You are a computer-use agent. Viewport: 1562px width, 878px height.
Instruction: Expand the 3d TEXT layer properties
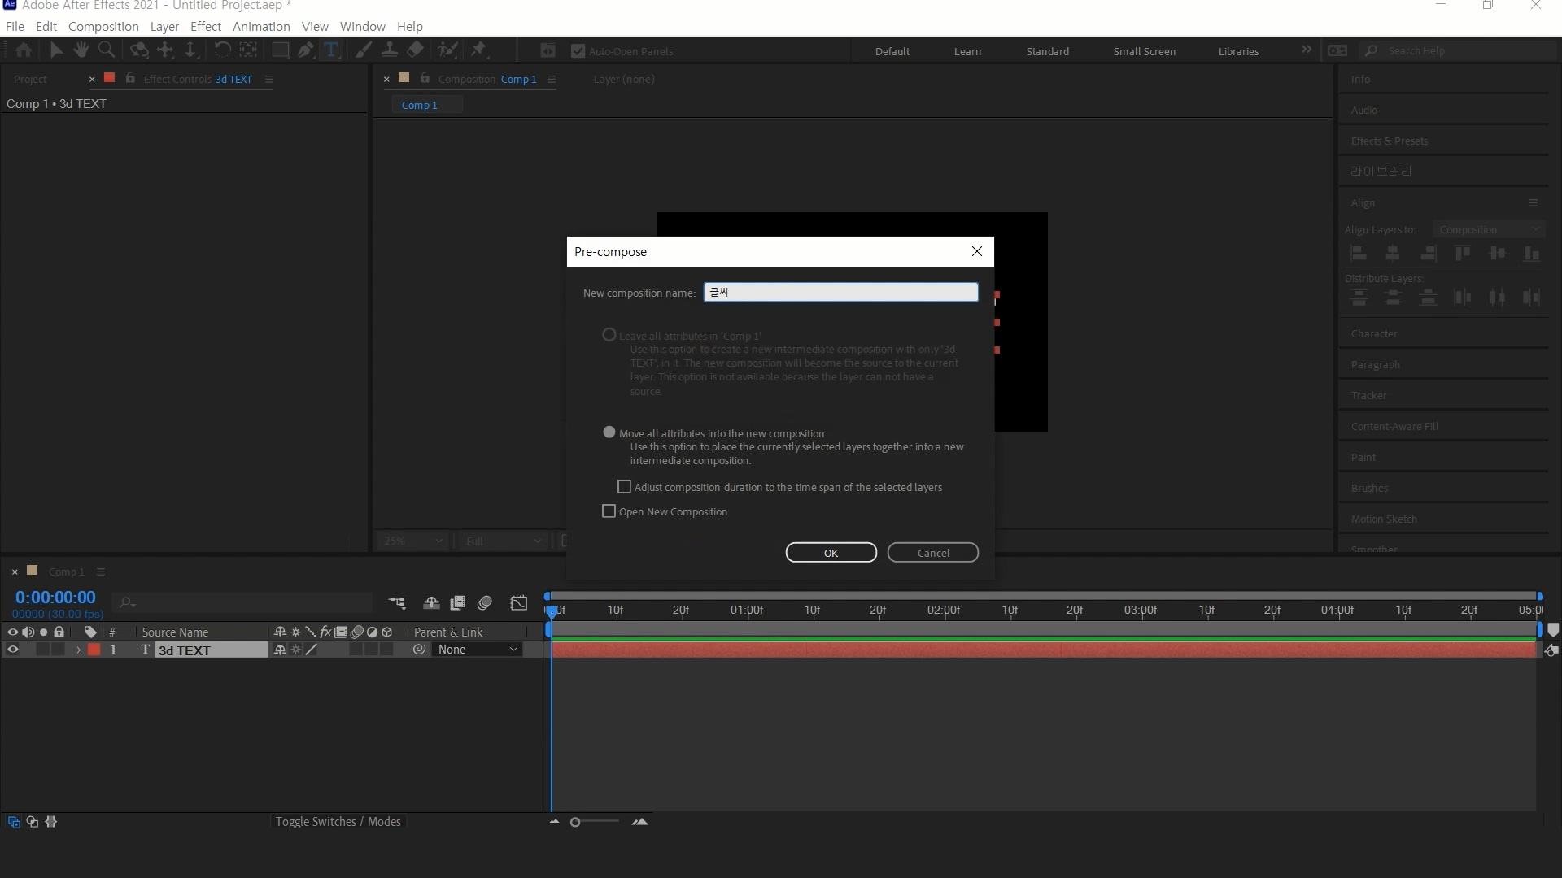click(x=78, y=650)
